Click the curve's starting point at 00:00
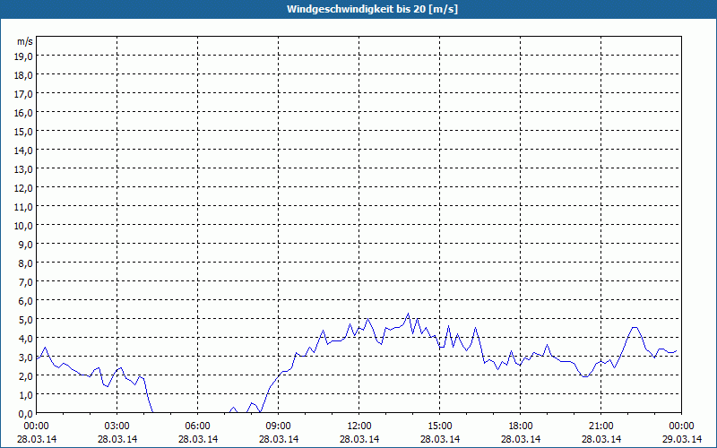The width and height of the screenshot is (717, 448). coord(37,358)
